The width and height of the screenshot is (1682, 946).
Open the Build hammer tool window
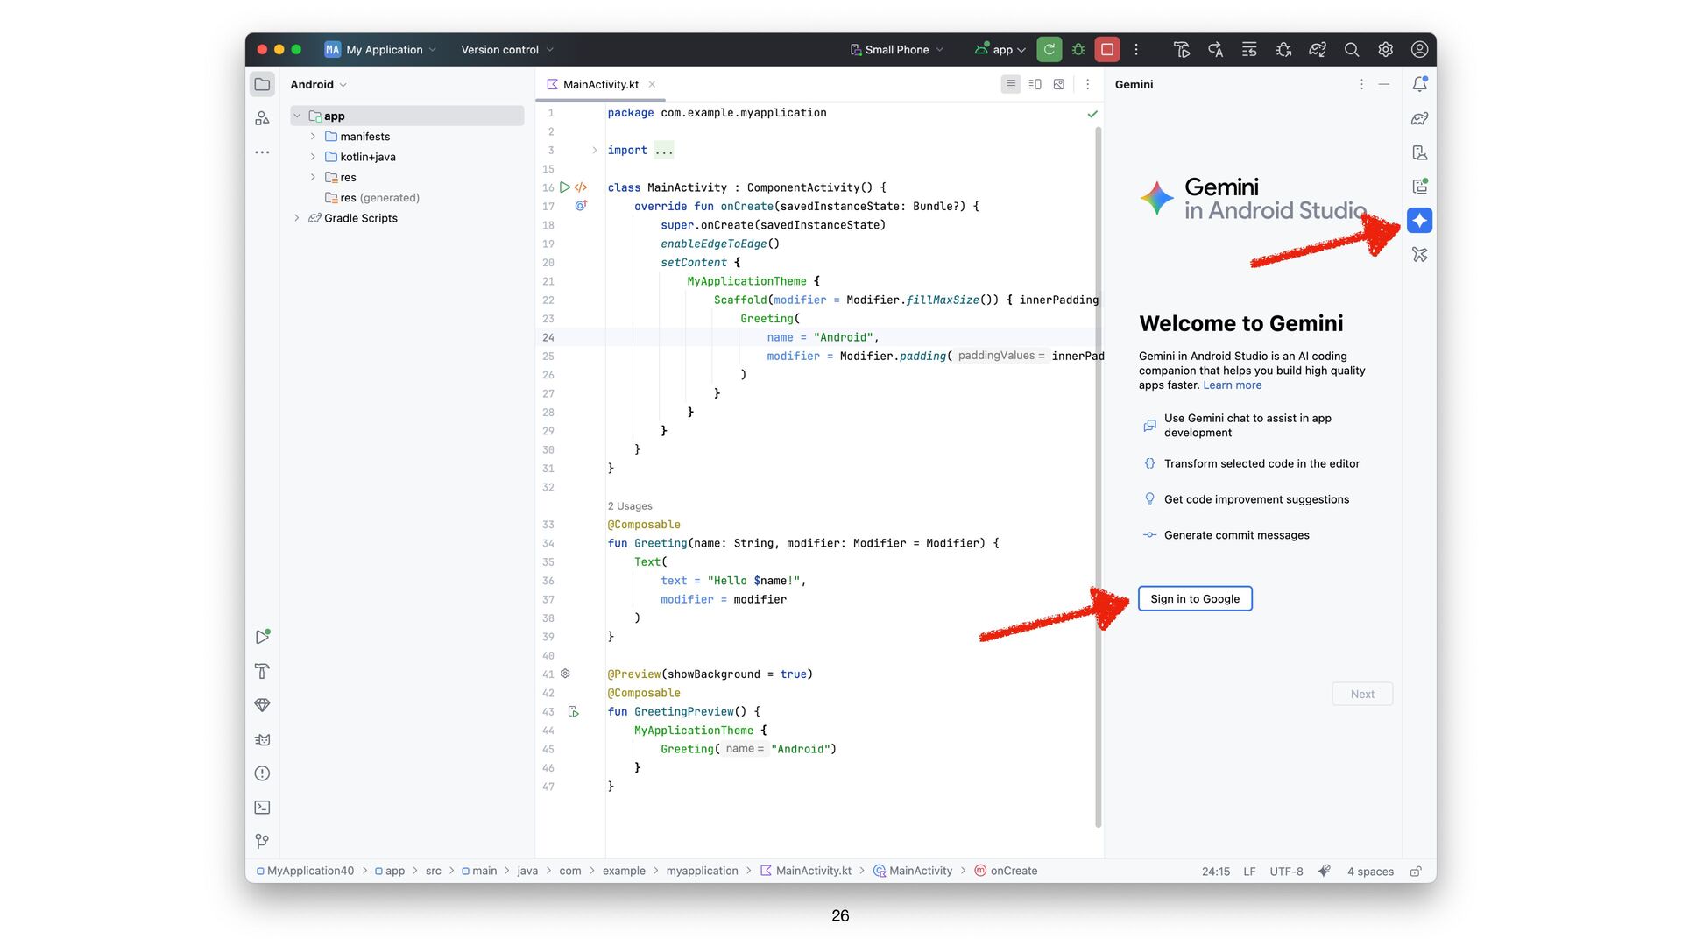click(262, 671)
